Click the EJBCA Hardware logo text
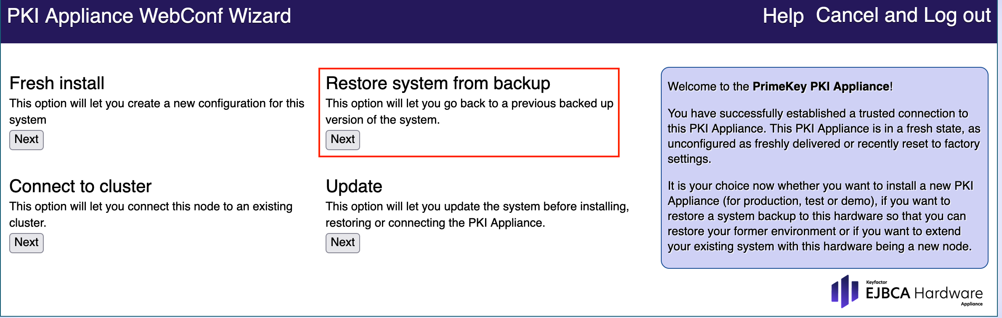 click(924, 293)
